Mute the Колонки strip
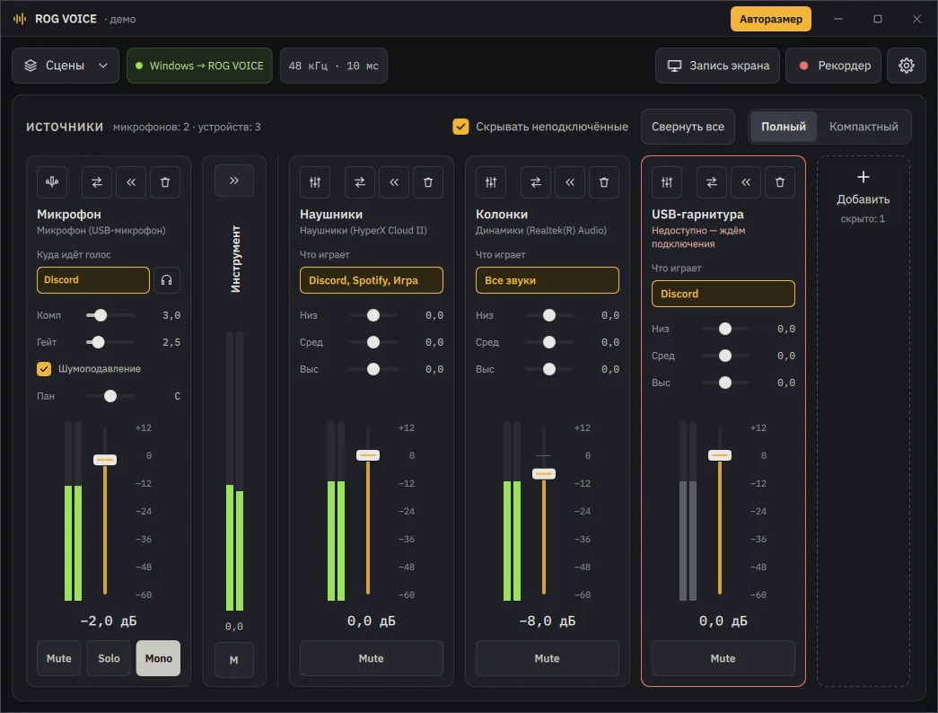This screenshot has width=938, height=713. click(x=548, y=658)
